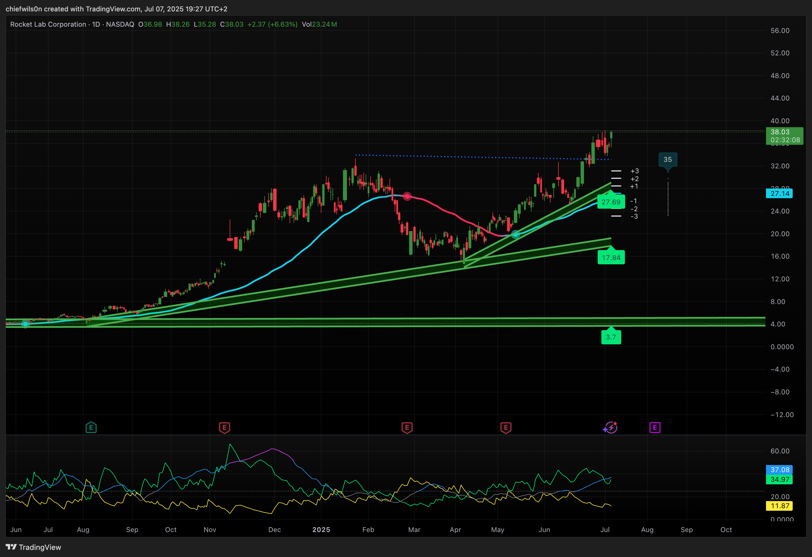Click the May label on time axis
This screenshot has height=557, width=812.
pyautogui.click(x=497, y=530)
